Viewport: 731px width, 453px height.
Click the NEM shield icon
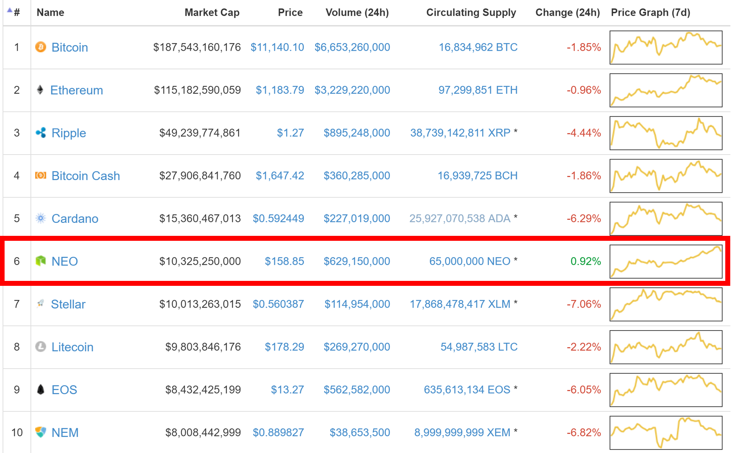click(41, 432)
